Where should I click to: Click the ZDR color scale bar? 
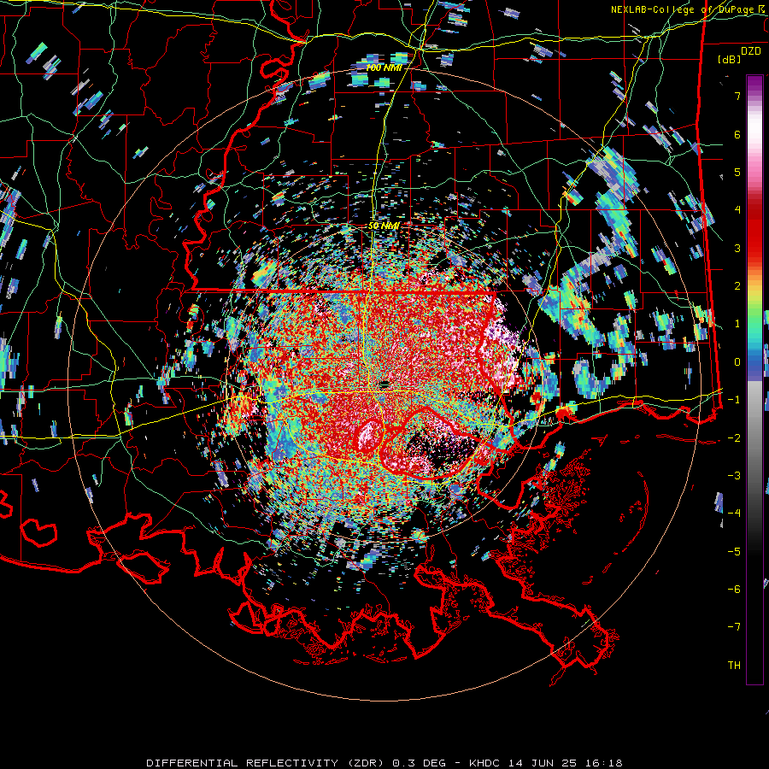click(754, 379)
